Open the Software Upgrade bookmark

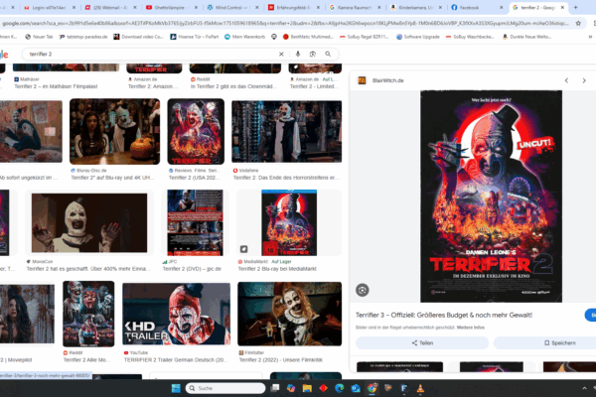click(x=418, y=37)
